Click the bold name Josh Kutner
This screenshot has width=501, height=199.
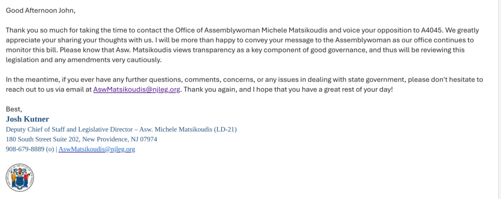[27, 119]
